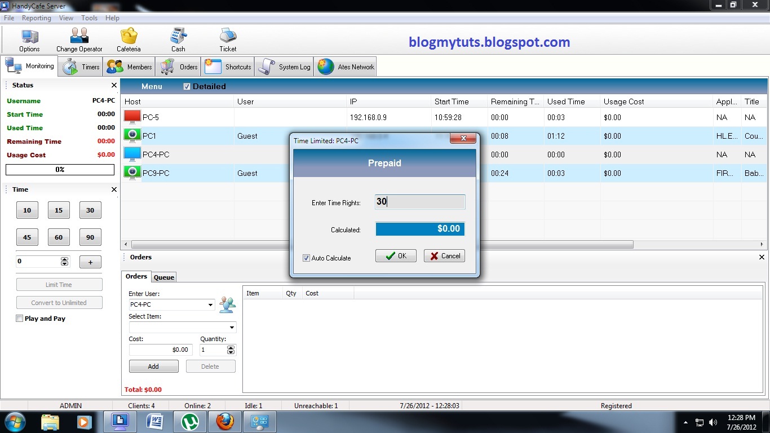This screenshot has height=433, width=770.
Task: Click the 0% usage progress bar
Action: (x=60, y=170)
